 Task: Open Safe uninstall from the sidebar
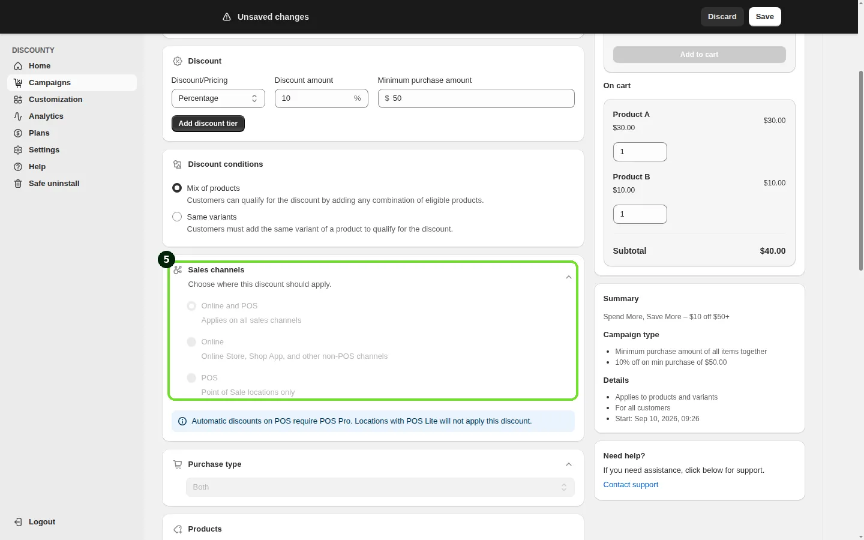(x=72, y=184)
